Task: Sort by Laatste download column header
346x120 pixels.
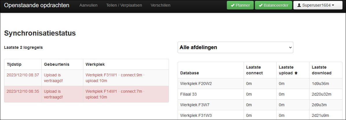Action: [x=326, y=70]
